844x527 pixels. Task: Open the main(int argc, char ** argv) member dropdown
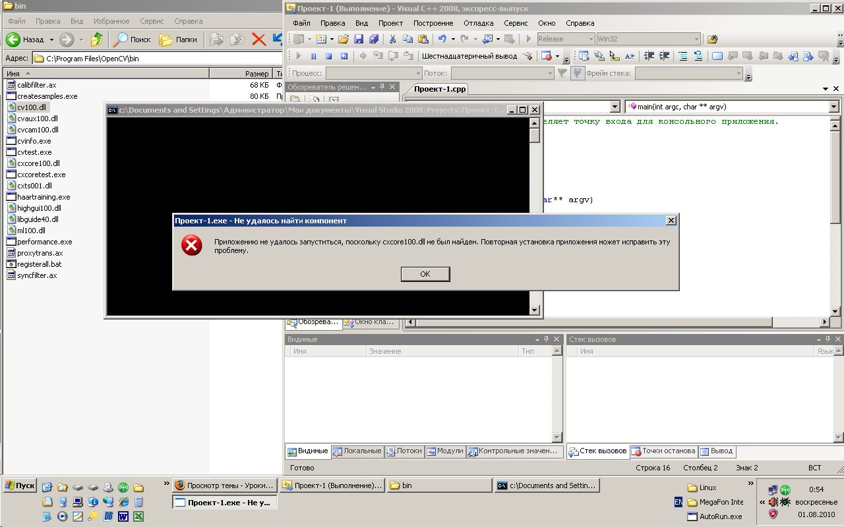point(833,107)
